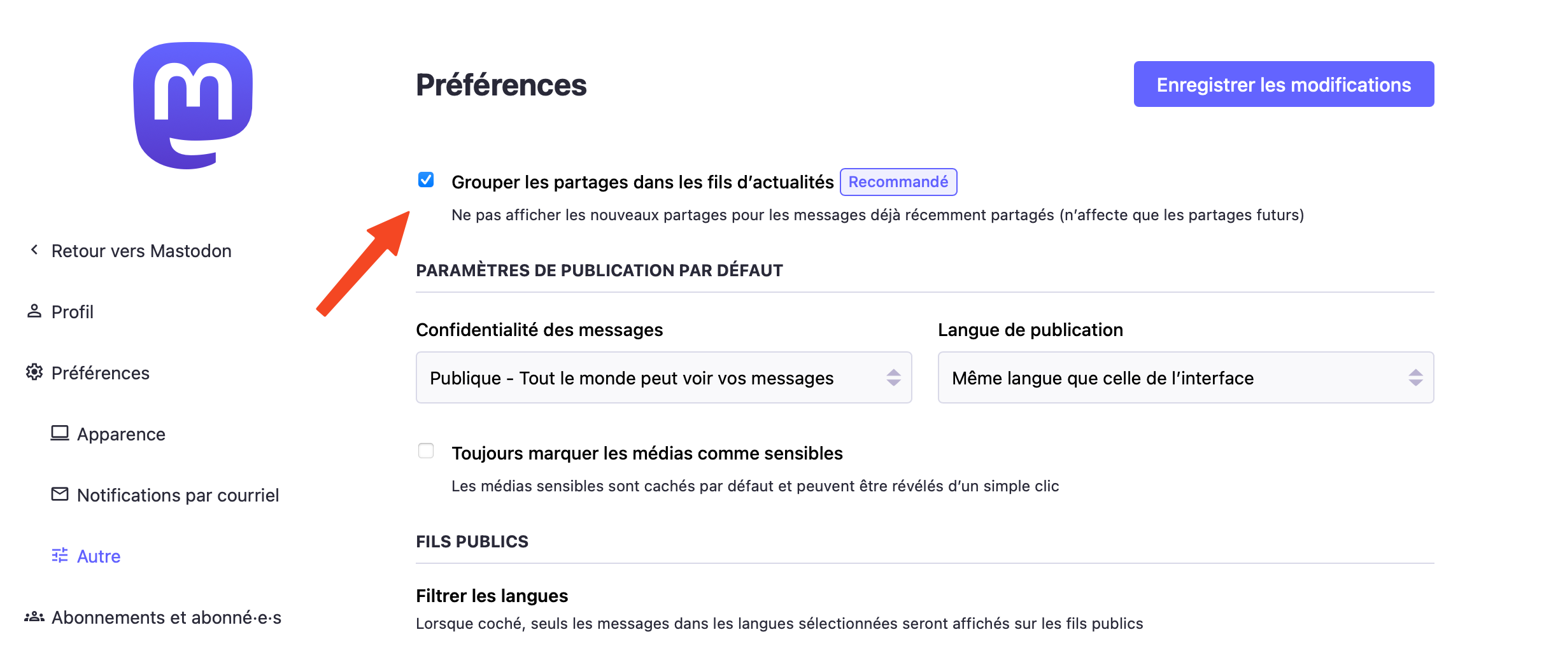Image resolution: width=1551 pixels, height=653 pixels.
Task: Select the Autre menu entry
Action: (x=99, y=556)
